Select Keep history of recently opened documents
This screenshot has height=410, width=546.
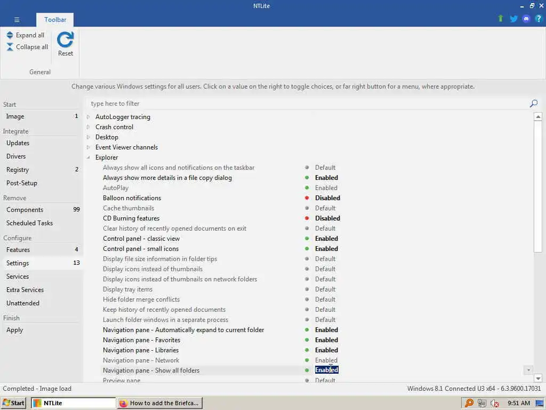pyautogui.click(x=164, y=310)
